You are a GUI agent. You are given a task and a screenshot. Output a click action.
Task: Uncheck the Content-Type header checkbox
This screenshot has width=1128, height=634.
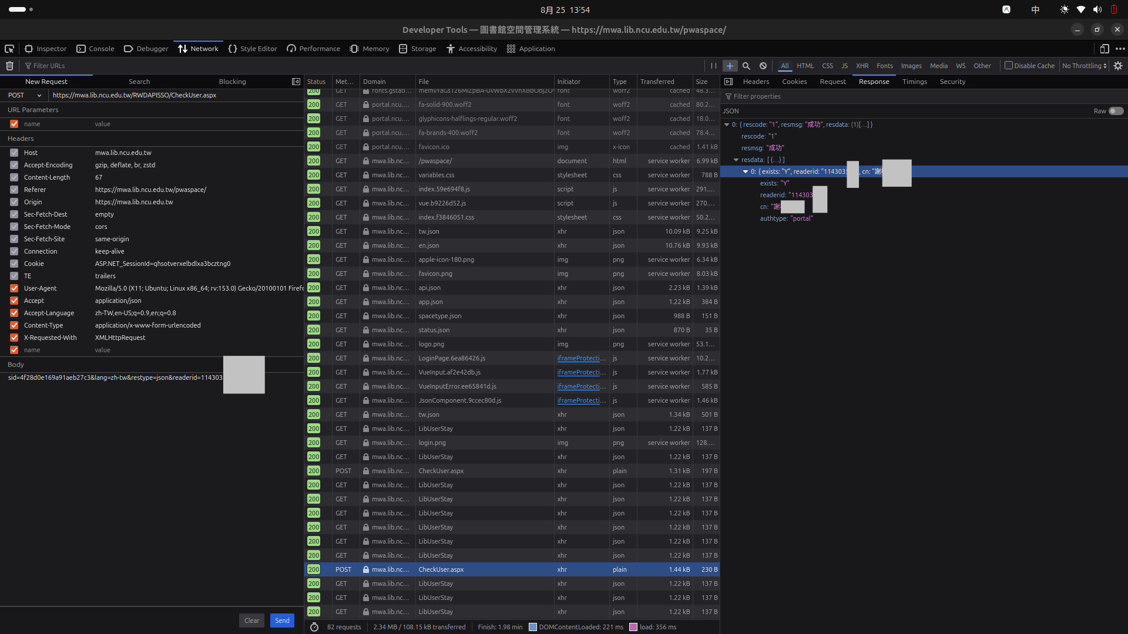click(14, 325)
